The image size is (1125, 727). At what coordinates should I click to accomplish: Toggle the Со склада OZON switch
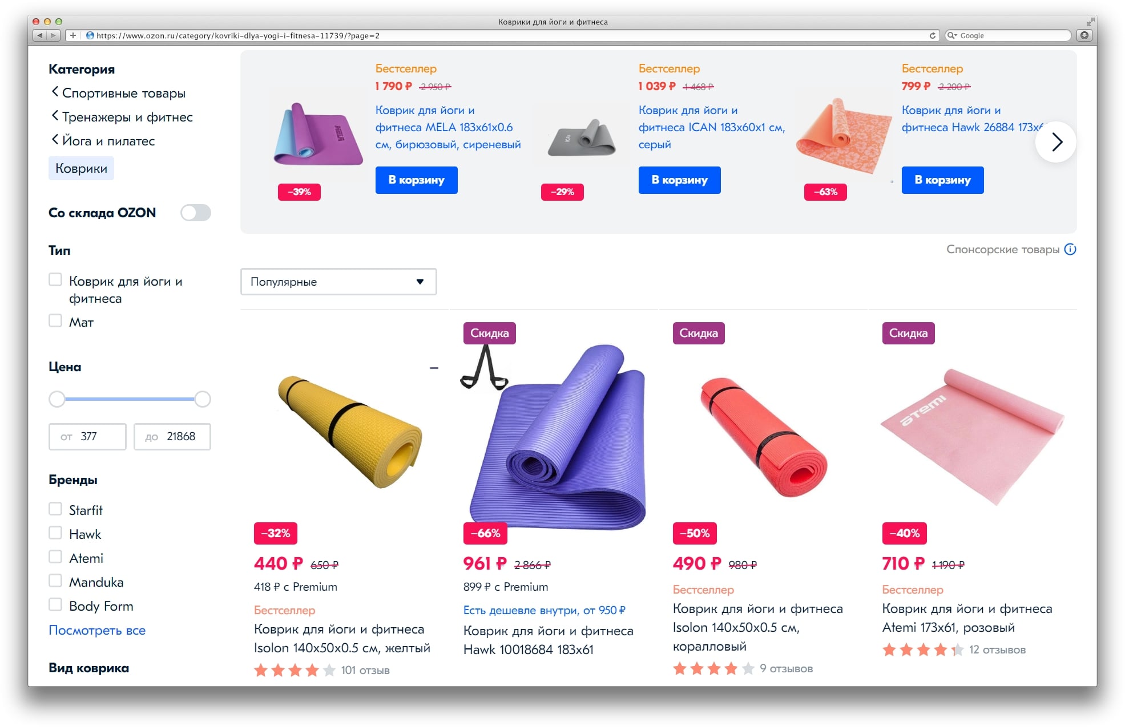(196, 213)
